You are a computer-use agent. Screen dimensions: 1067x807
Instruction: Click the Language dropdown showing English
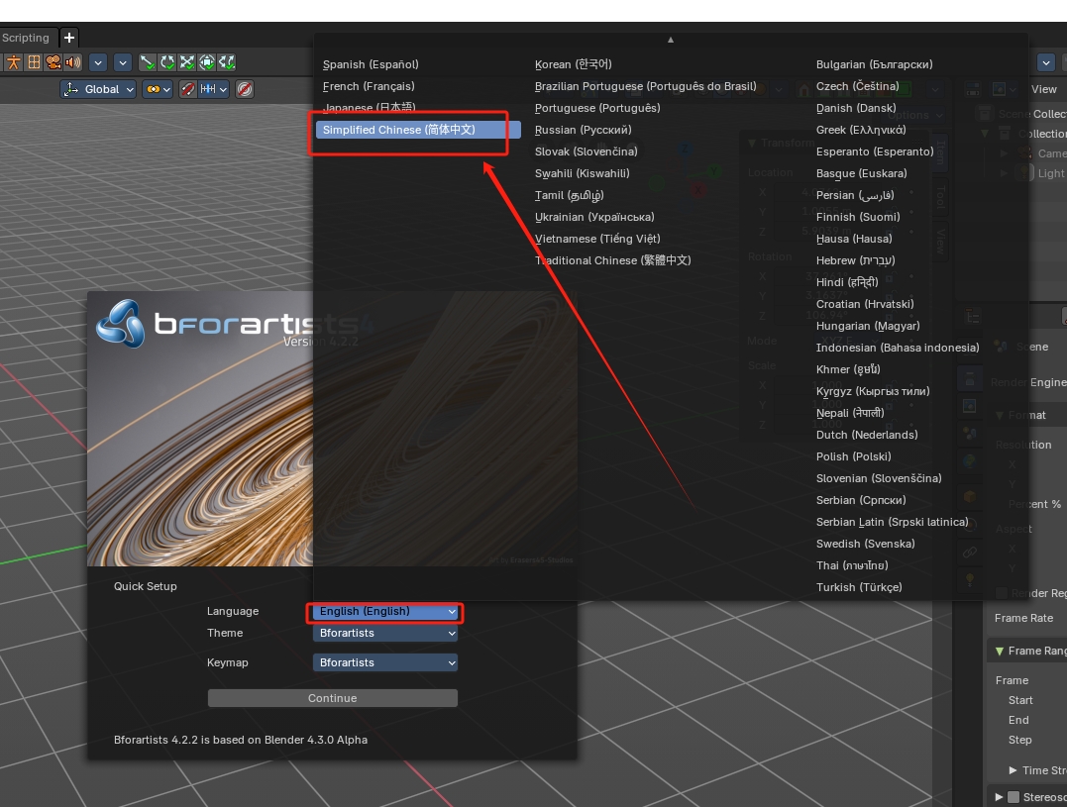pos(385,611)
